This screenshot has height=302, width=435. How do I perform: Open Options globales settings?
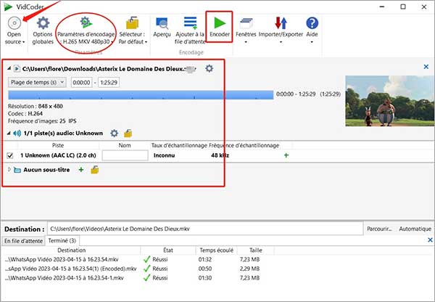coord(43,23)
